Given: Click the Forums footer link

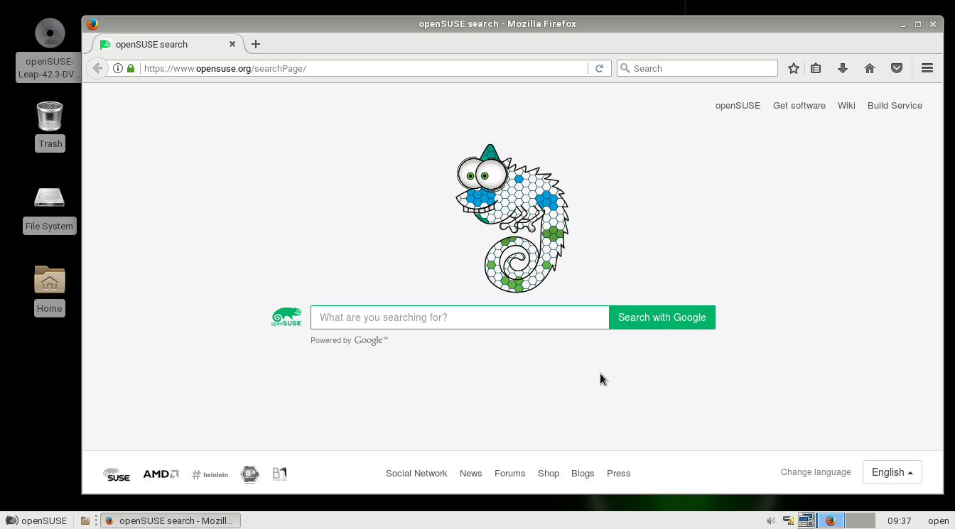Looking at the screenshot, I should tap(509, 473).
